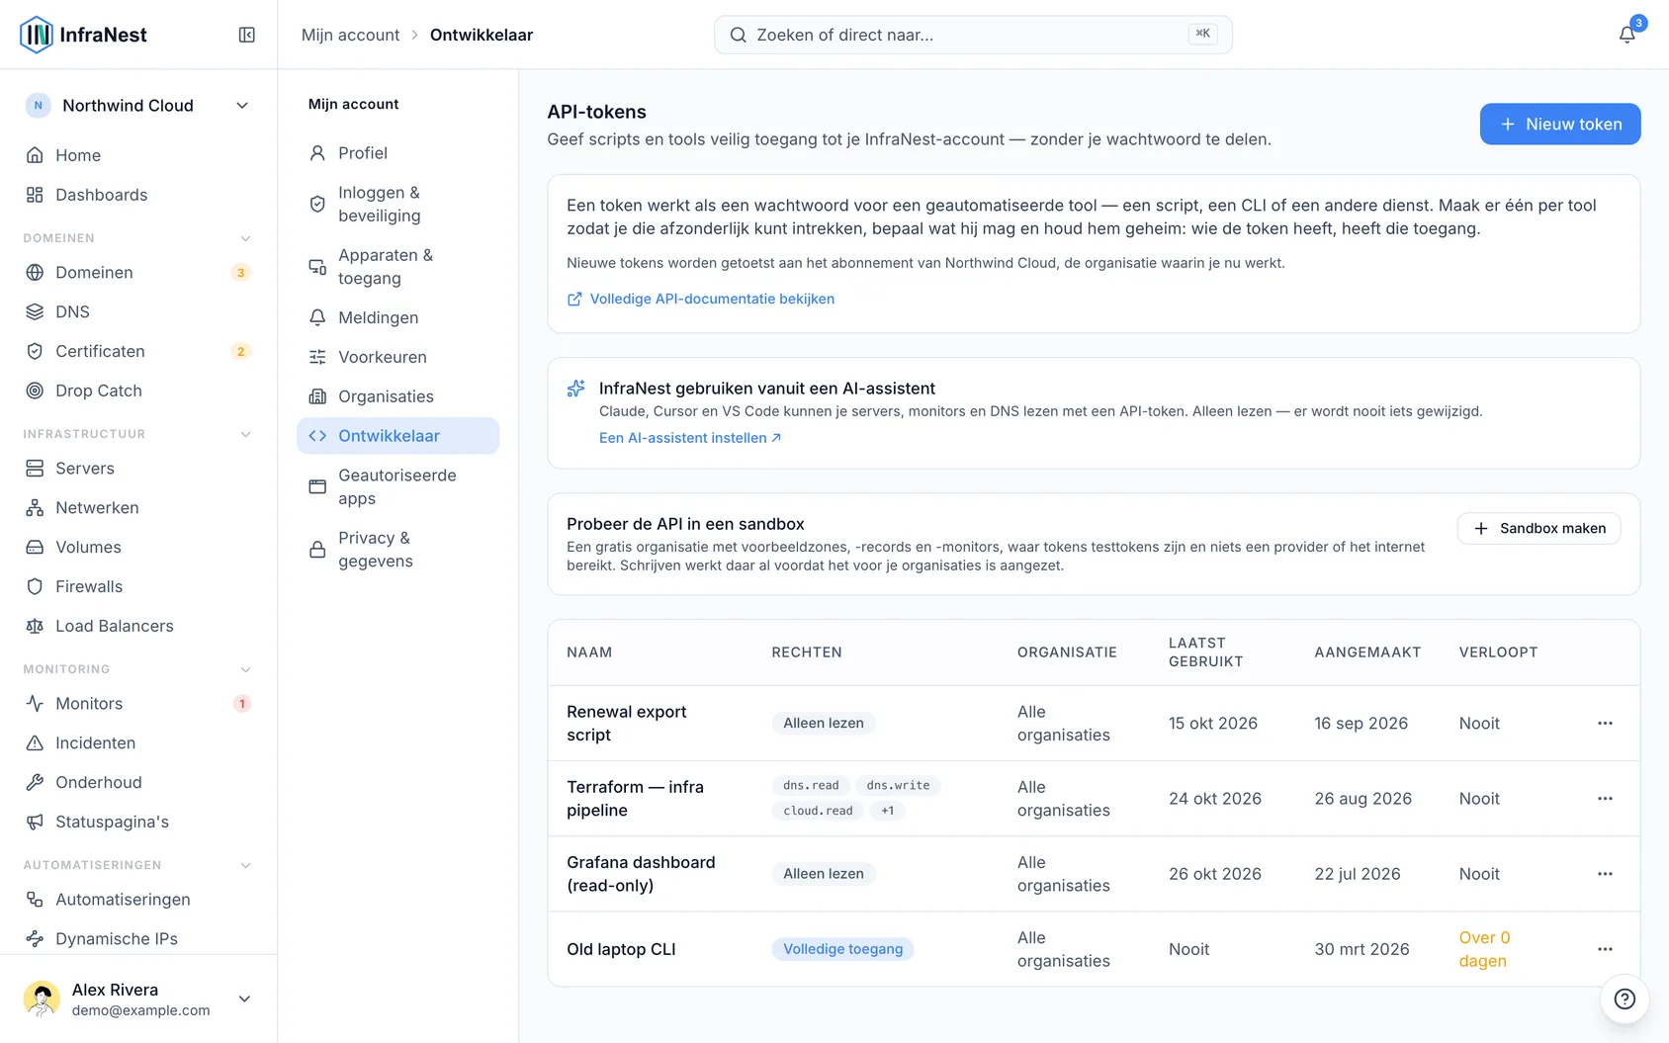Screen dimensions: 1669x1043
Task: Follow the Een AI-assistent instellen link
Action: [x=690, y=438]
